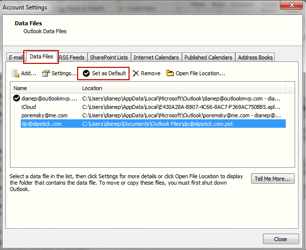Select the iCloud data file row

click(29, 107)
